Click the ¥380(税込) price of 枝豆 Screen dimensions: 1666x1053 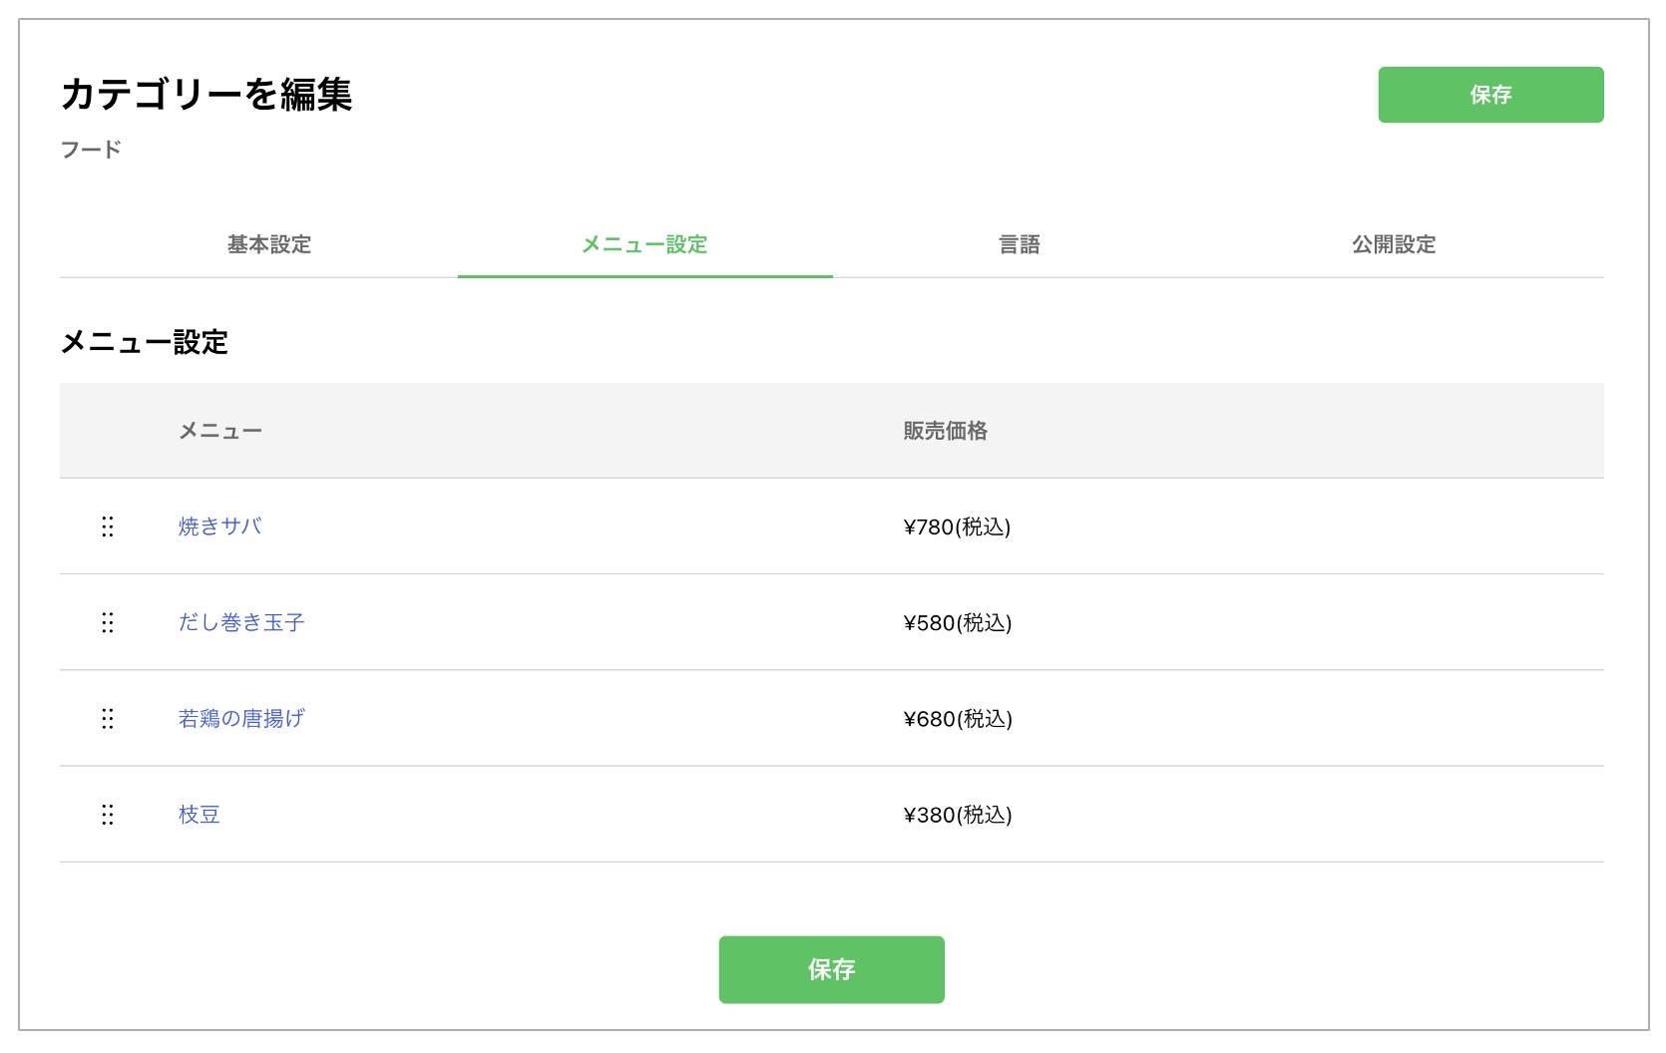click(958, 815)
